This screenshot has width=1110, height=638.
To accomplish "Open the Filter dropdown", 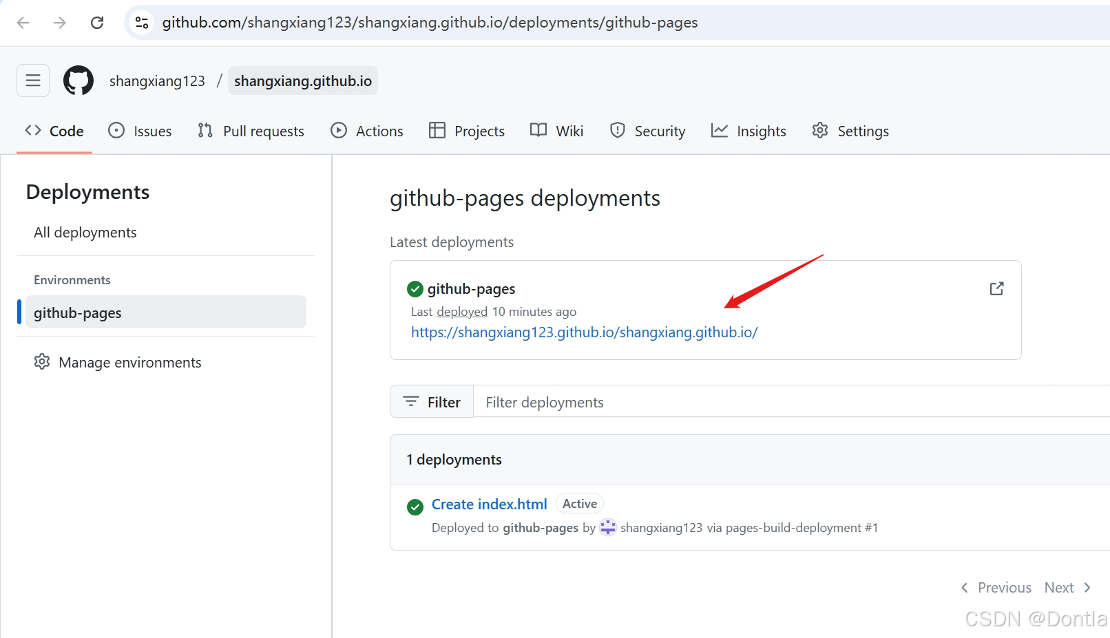I will click(x=431, y=401).
